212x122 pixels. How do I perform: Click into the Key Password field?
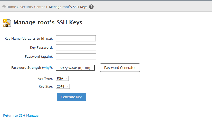point(76,47)
